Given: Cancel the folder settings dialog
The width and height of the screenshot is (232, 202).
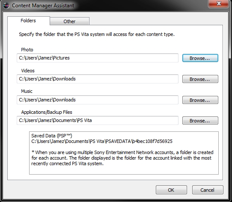Looking at the screenshot, I should pos(208,190).
